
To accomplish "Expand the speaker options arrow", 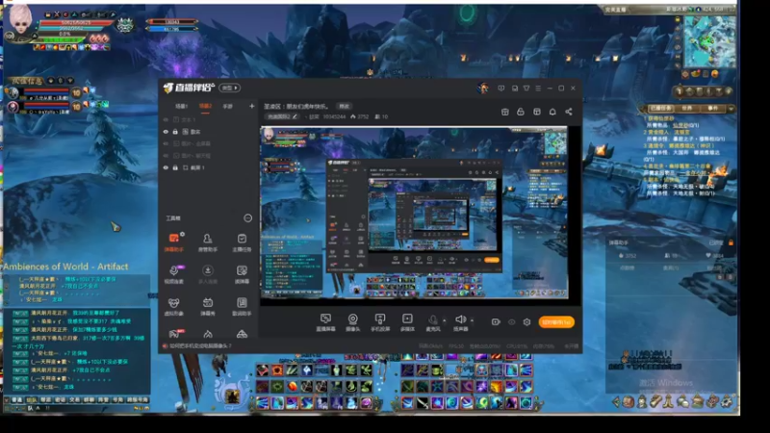I will [x=472, y=320].
